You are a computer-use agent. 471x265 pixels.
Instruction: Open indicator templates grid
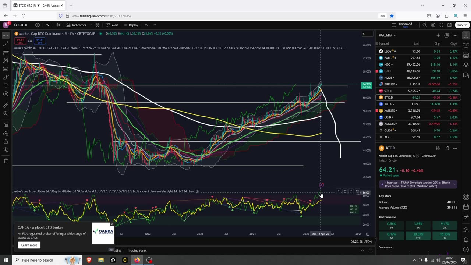tap(98, 25)
